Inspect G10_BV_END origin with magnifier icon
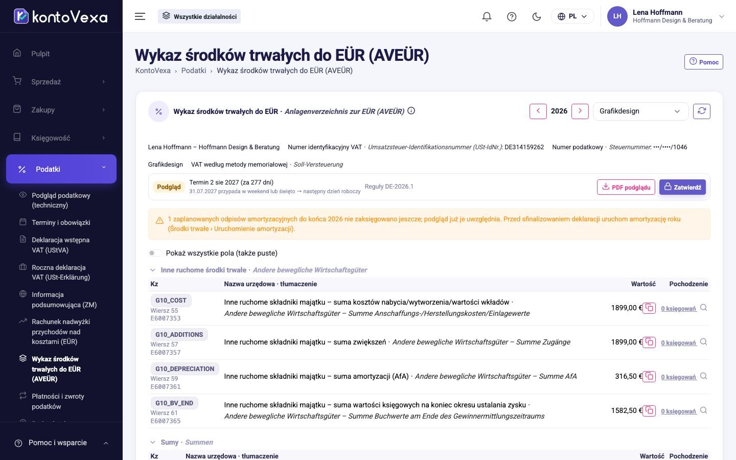Screen dimensions: 736x460 click(704, 410)
